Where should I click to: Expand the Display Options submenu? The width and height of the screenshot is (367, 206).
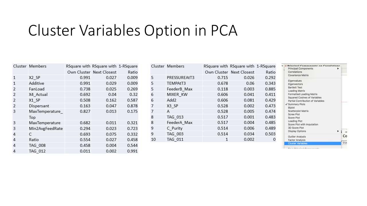coord(337,131)
